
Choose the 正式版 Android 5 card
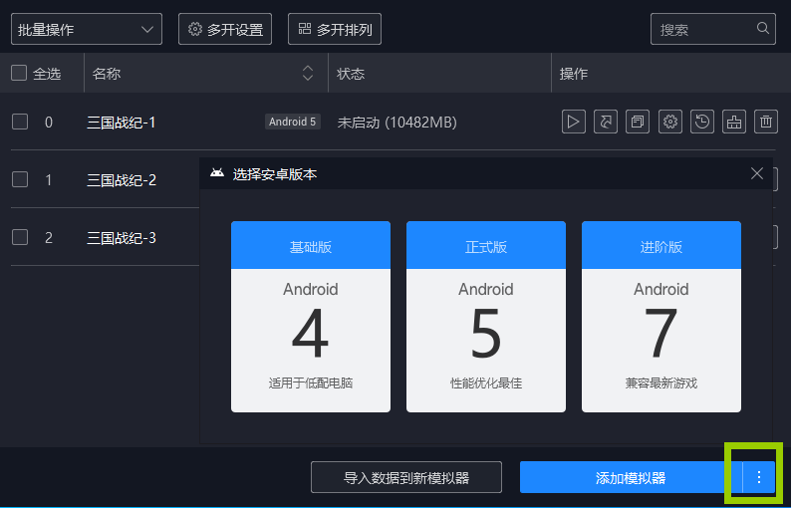click(486, 317)
